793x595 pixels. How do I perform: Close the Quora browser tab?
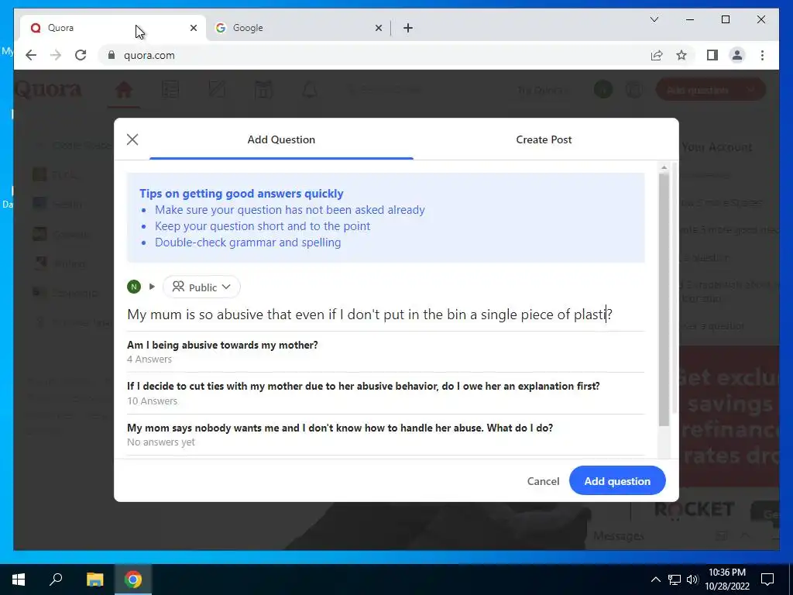pos(193,28)
